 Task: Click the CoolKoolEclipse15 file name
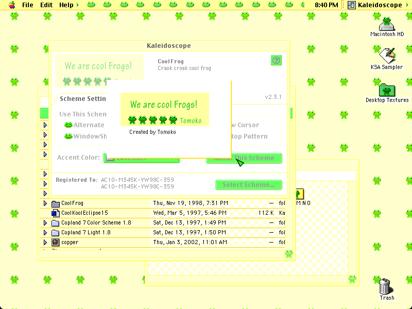coord(84,213)
